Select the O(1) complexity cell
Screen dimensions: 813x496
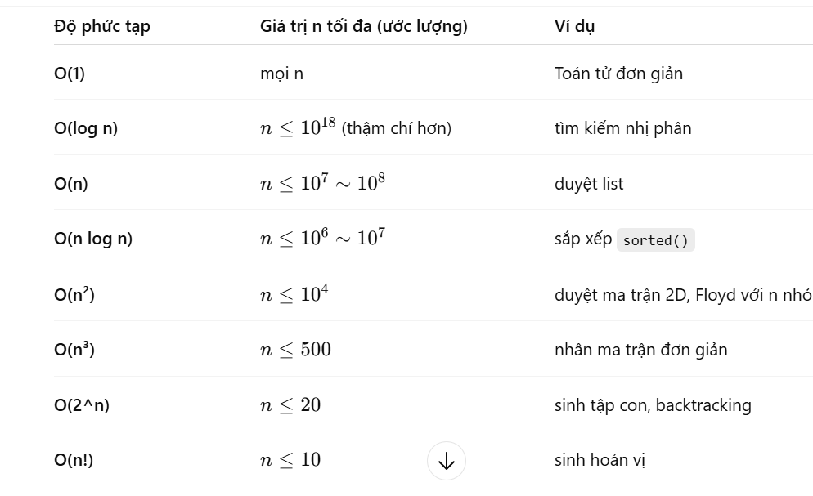click(x=70, y=73)
